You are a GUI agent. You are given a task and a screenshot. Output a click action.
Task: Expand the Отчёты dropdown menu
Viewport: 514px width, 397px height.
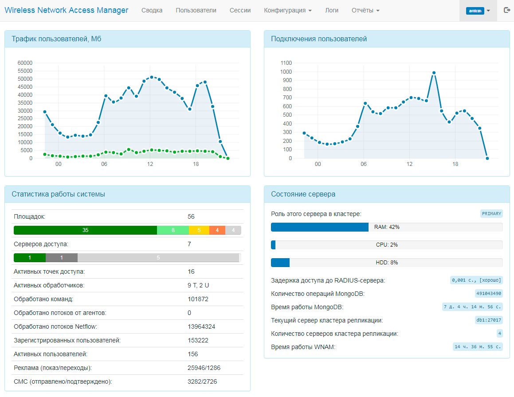365,11
